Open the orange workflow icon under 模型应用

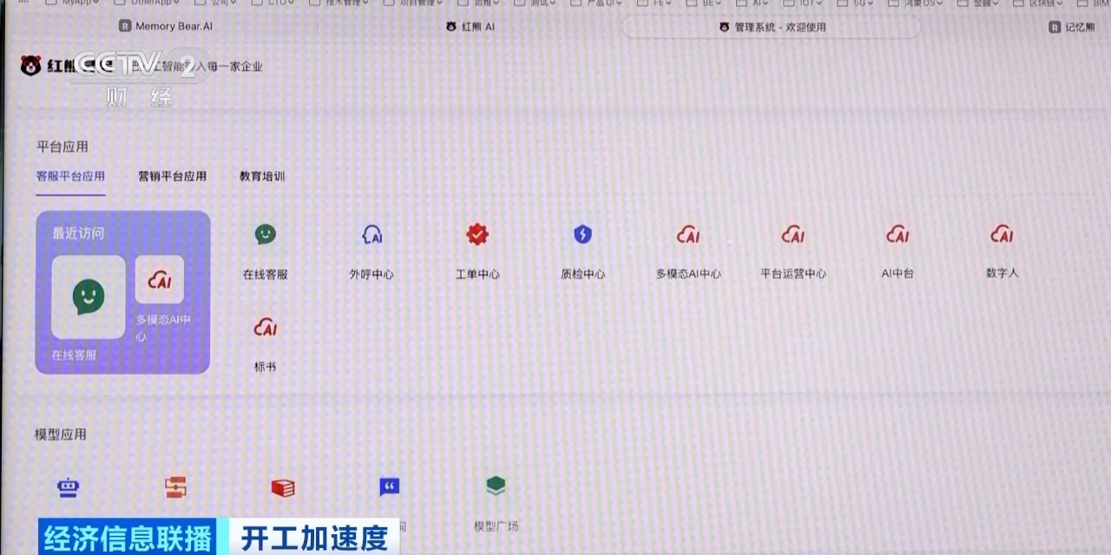[175, 488]
